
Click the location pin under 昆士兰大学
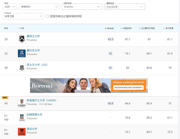27,69
